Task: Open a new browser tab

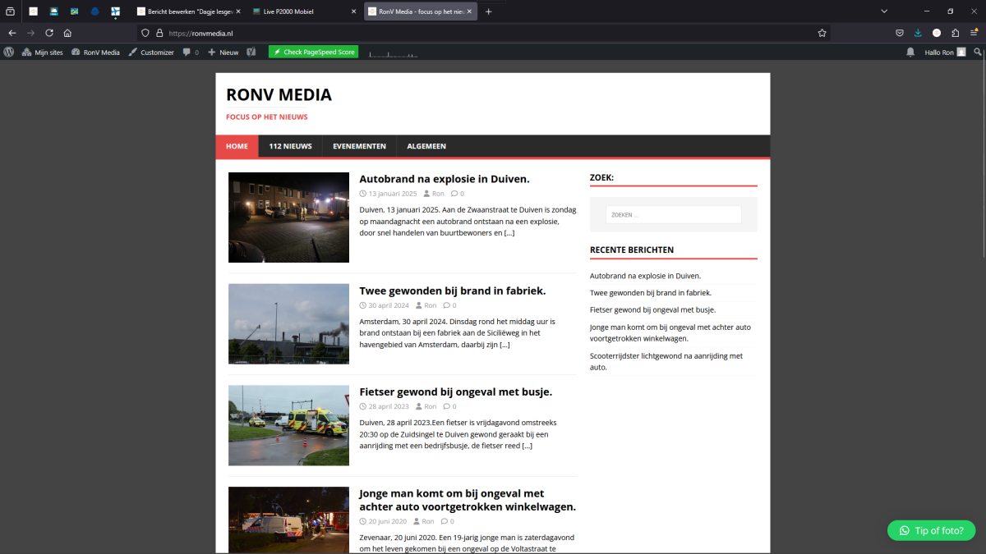Action: (489, 11)
